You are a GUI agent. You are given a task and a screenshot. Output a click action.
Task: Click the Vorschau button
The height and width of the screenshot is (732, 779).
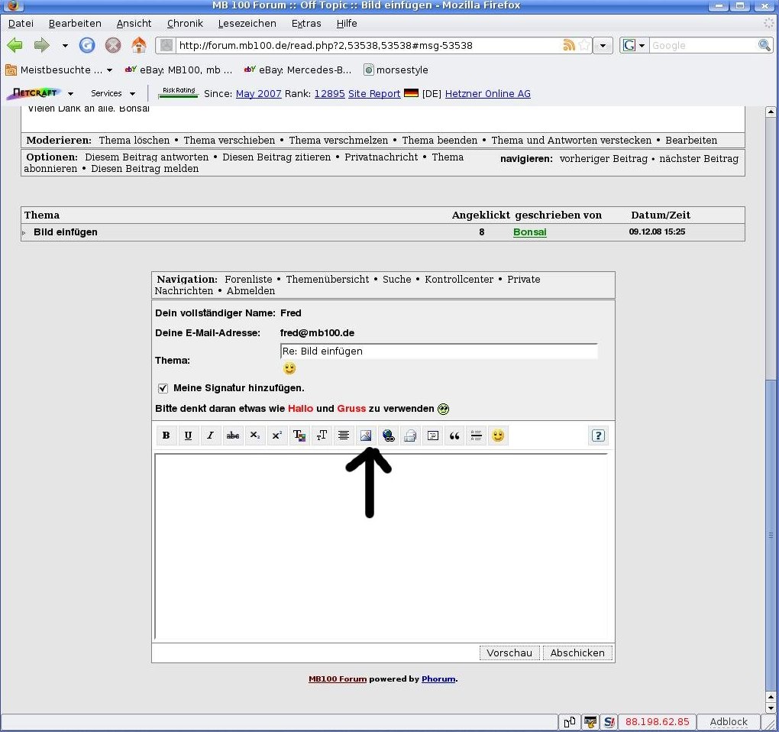[x=509, y=653]
